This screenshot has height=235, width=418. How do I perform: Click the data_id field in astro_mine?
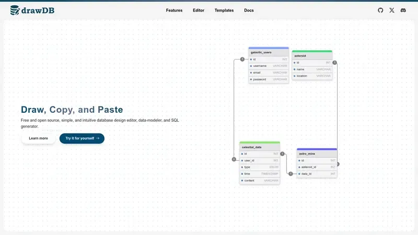click(x=317, y=174)
